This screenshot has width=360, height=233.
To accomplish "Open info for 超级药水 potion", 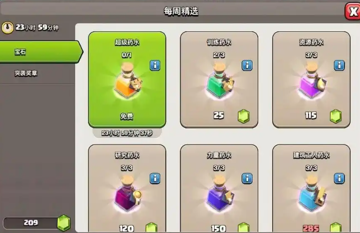I will point(155,65).
